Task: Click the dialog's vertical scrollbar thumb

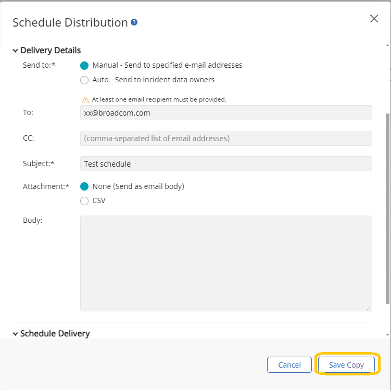Action: click(x=387, y=208)
